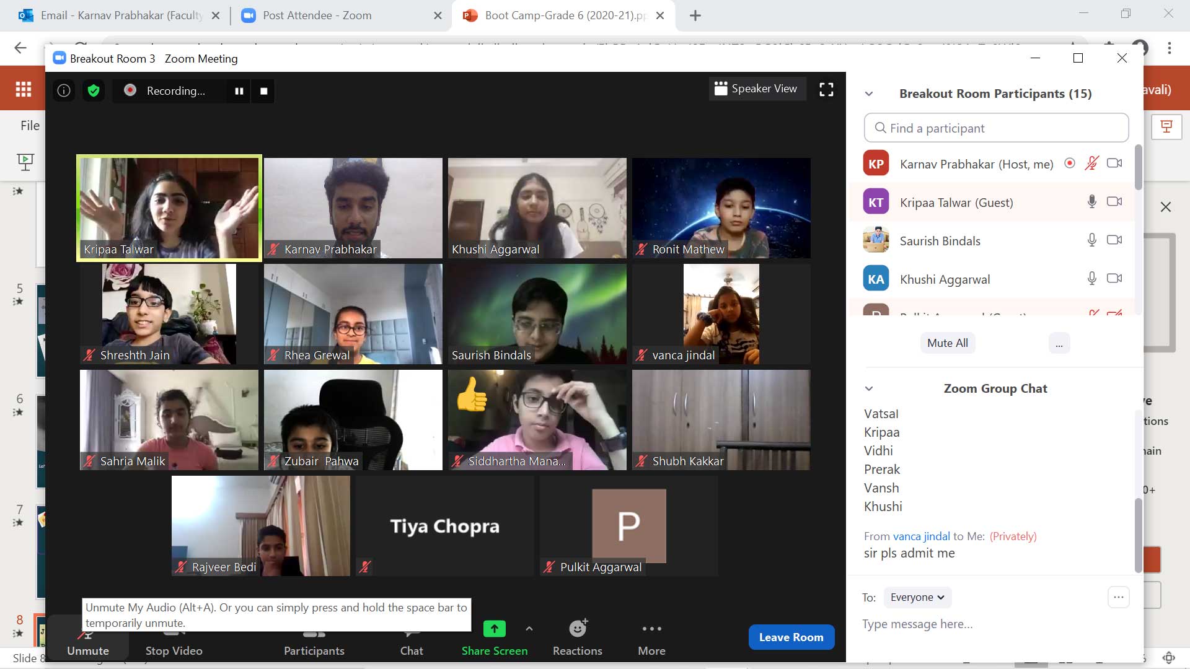Image resolution: width=1190 pixels, height=669 pixels.
Task: Enter full screen mode in Zoom
Action: coord(826,90)
